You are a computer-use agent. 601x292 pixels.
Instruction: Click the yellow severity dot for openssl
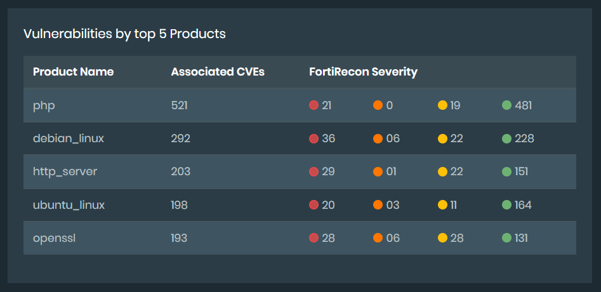[x=442, y=238]
